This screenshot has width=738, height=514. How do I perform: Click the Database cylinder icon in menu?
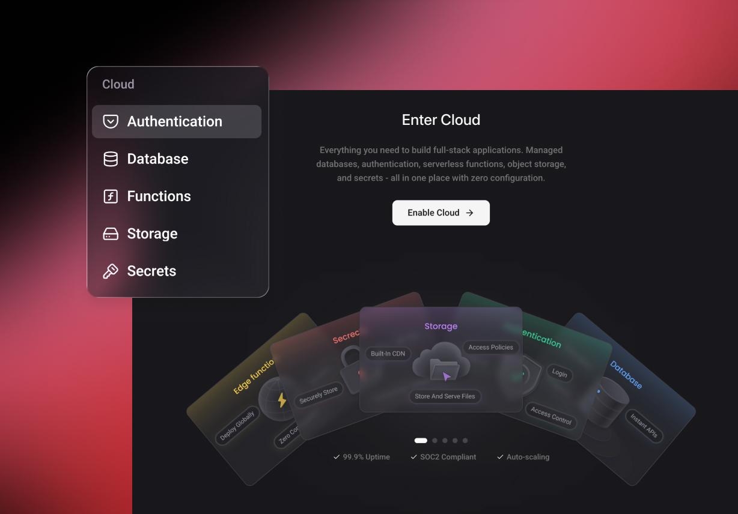click(x=111, y=159)
